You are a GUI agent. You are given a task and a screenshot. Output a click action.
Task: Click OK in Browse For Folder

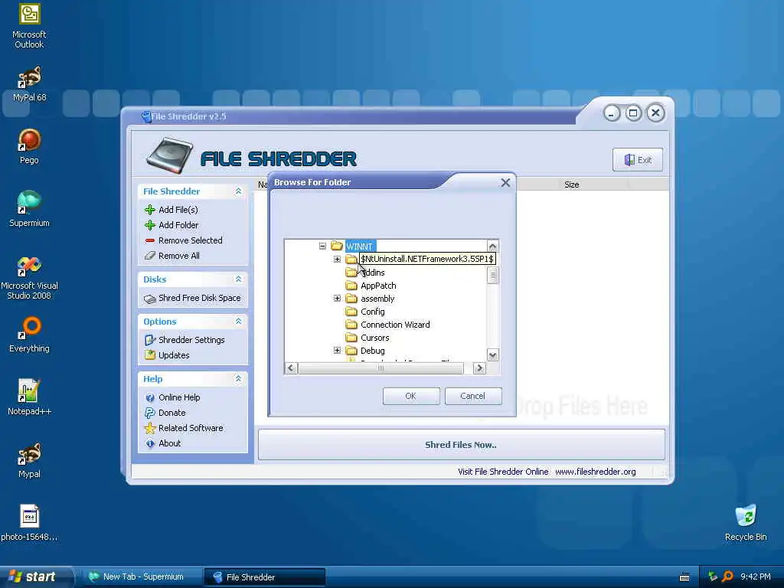click(411, 396)
